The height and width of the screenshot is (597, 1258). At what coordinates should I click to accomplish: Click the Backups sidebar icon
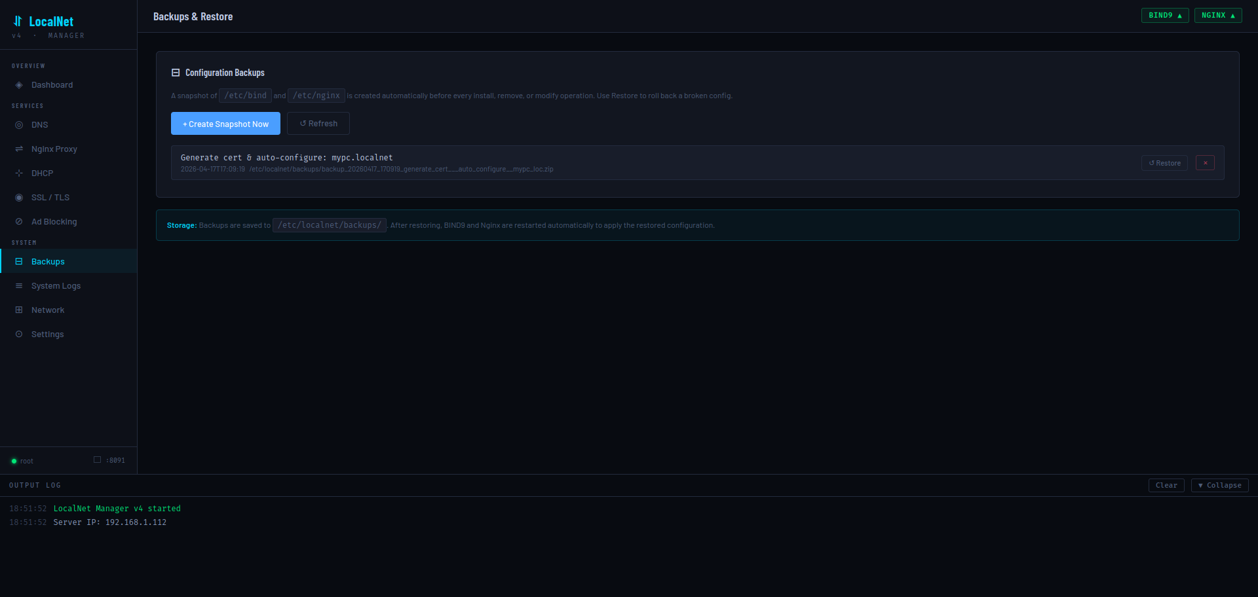[19, 262]
